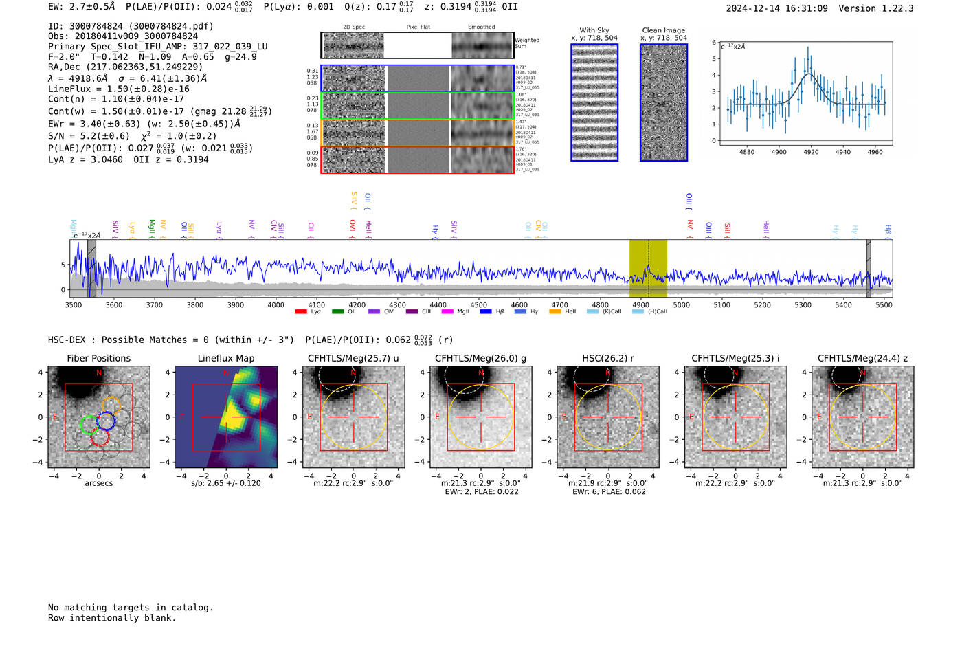
Task: Click the 'EWr = 3.40(±0.63)' line
Action: [144, 124]
